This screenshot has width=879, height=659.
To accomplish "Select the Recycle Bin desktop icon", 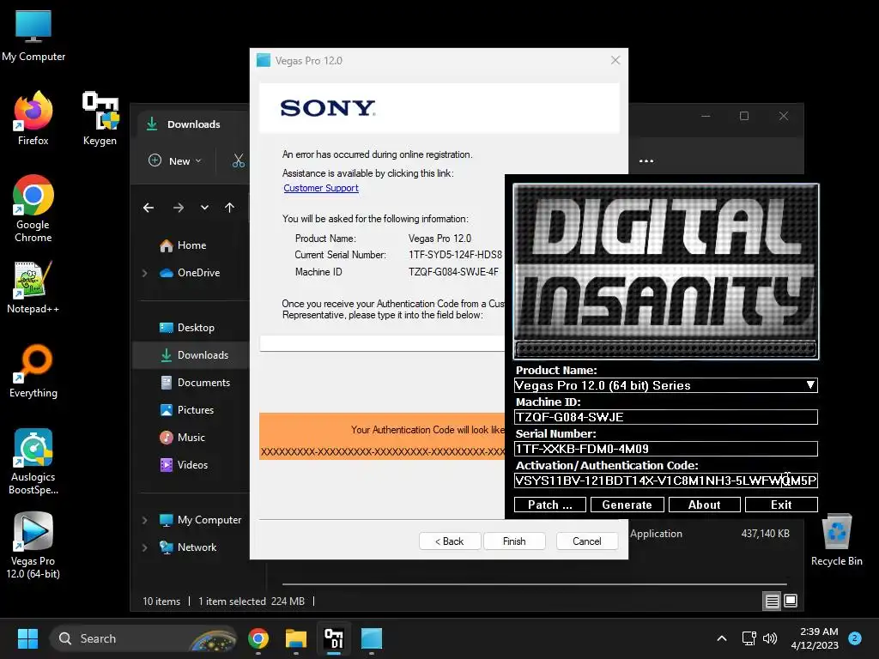I will tap(836, 541).
